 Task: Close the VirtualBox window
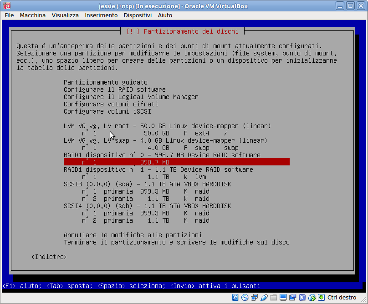click(361, 5)
